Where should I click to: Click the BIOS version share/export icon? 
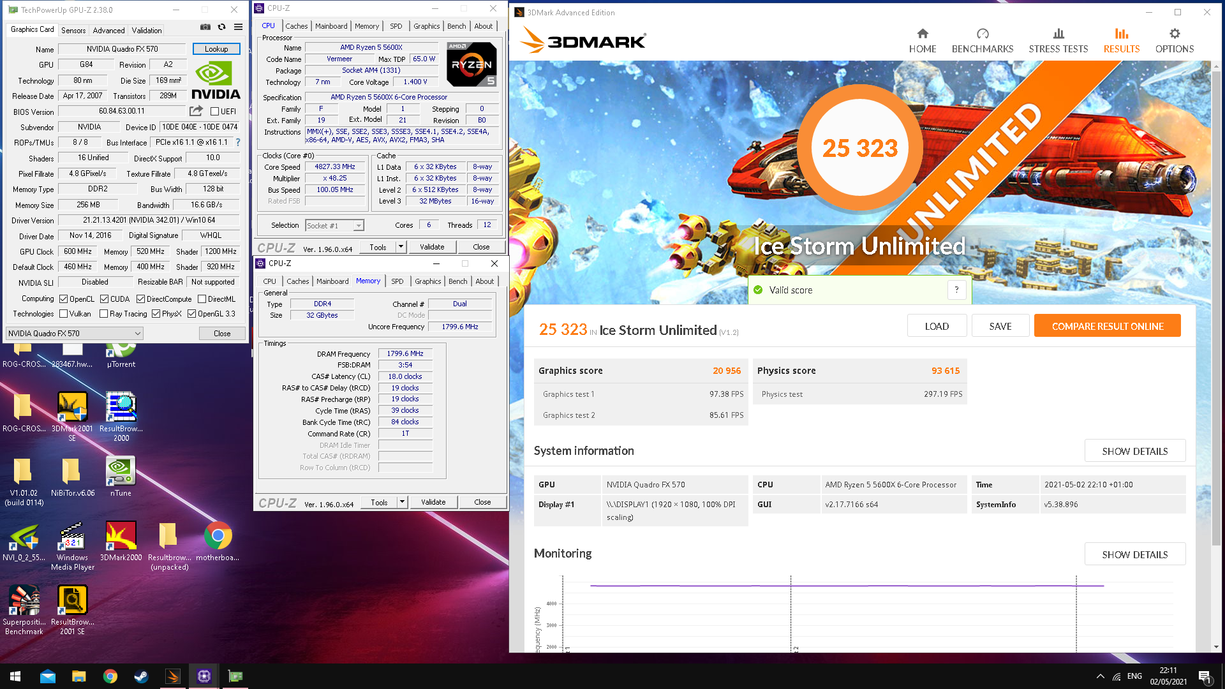tap(196, 111)
